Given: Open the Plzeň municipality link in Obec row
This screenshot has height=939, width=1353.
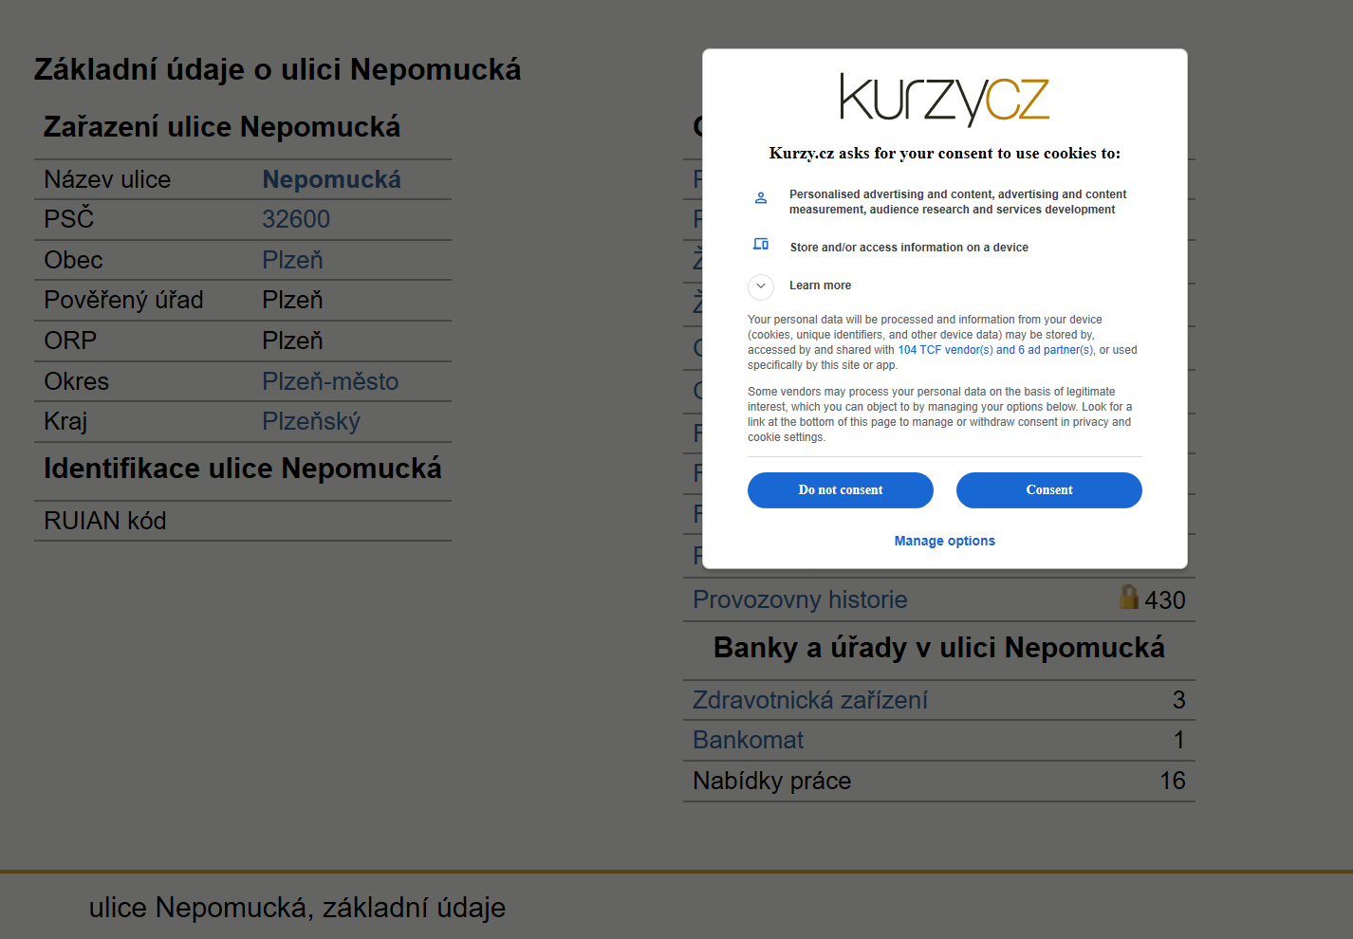Looking at the screenshot, I should click(292, 260).
